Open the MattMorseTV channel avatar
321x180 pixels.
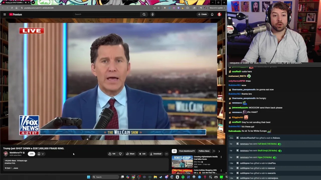(6, 154)
